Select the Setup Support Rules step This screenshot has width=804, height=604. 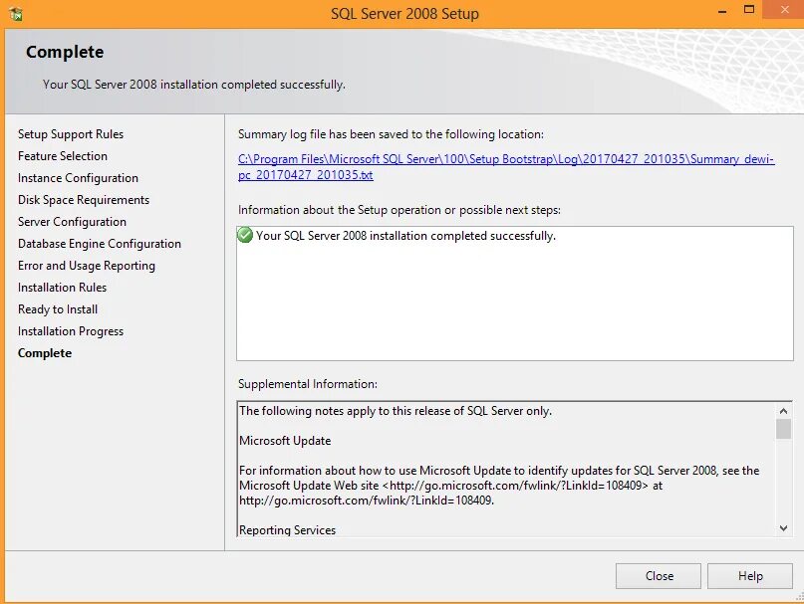71,134
